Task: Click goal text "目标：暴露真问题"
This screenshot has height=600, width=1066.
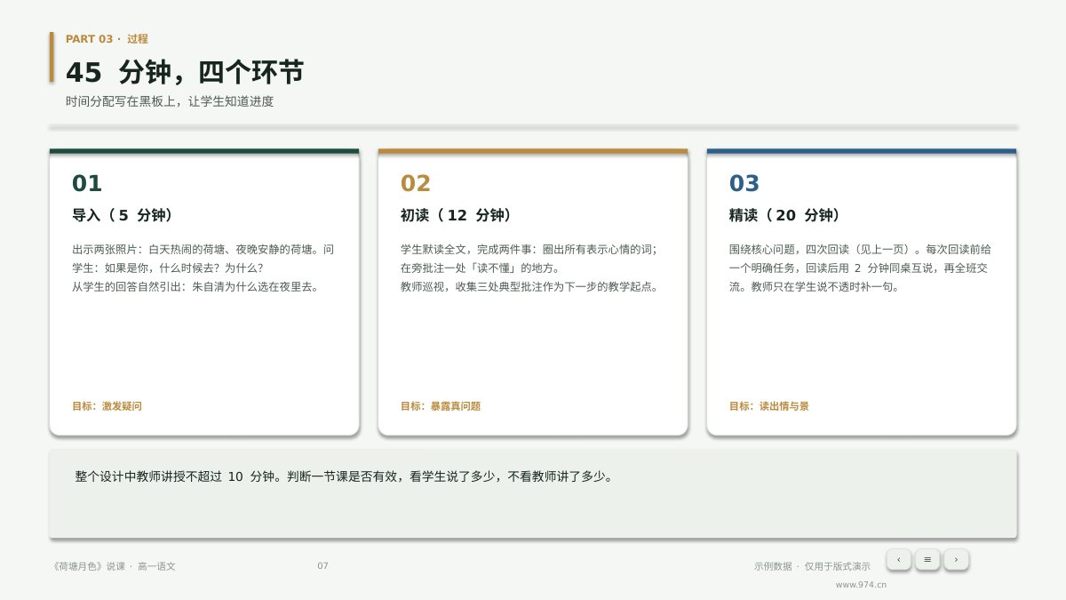Action: point(441,406)
